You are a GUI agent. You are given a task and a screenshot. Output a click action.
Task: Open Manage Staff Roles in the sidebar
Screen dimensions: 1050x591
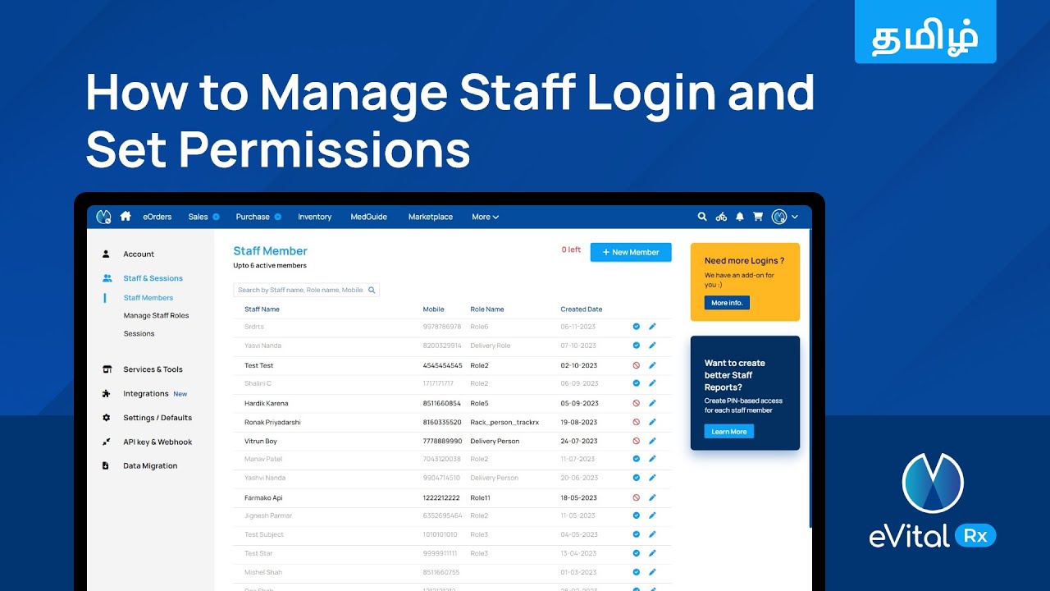156,315
